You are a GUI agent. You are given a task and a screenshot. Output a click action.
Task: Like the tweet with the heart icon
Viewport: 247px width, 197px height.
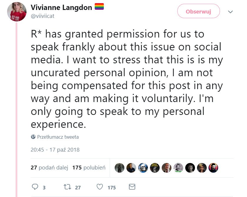[100, 187]
